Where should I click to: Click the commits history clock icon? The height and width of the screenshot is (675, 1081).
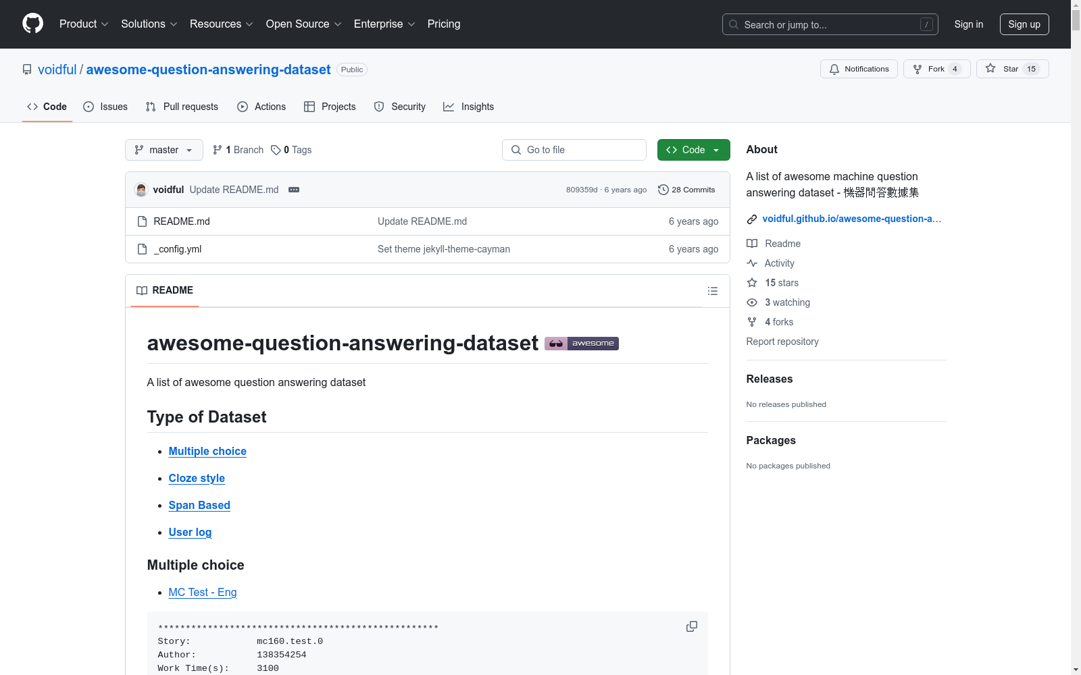(663, 190)
